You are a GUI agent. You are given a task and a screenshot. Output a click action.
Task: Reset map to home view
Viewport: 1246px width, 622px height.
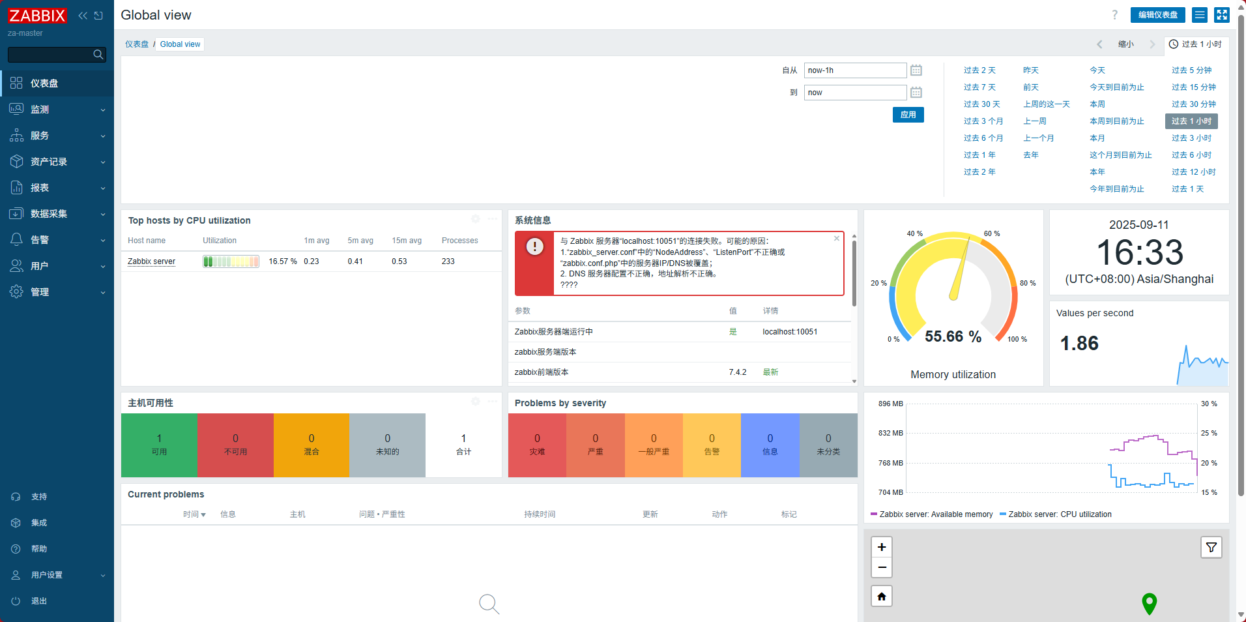point(882,597)
